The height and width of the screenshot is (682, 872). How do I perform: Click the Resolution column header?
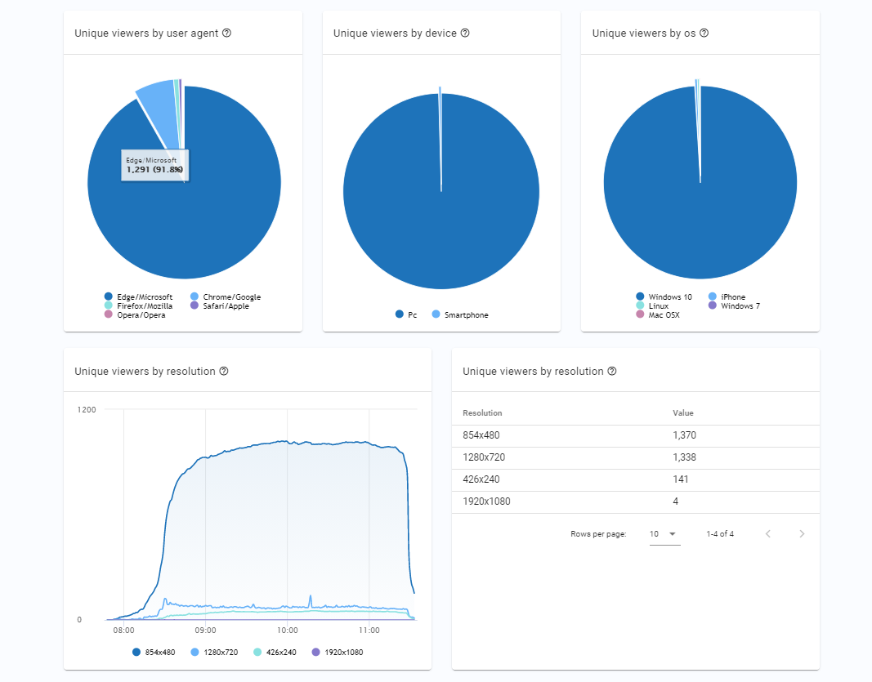[482, 413]
